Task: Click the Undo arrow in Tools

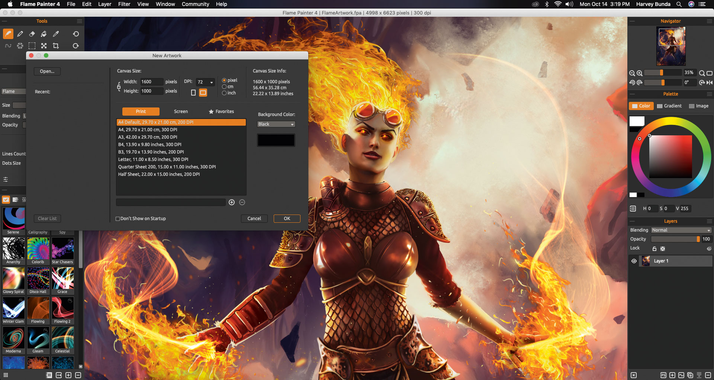Action: coord(76,34)
